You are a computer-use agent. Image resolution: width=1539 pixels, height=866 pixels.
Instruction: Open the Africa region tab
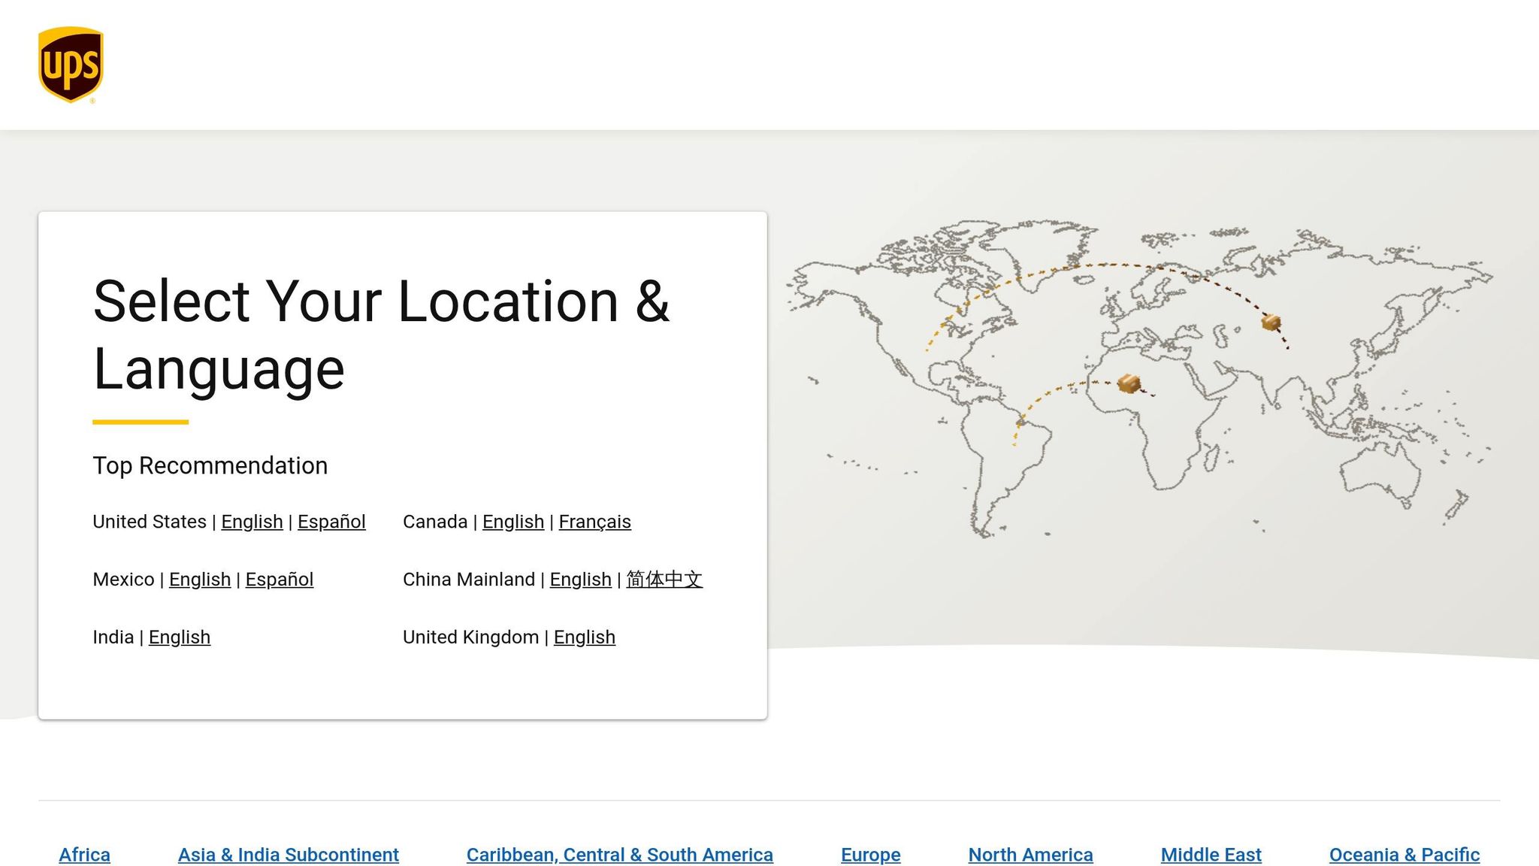pyautogui.click(x=85, y=855)
